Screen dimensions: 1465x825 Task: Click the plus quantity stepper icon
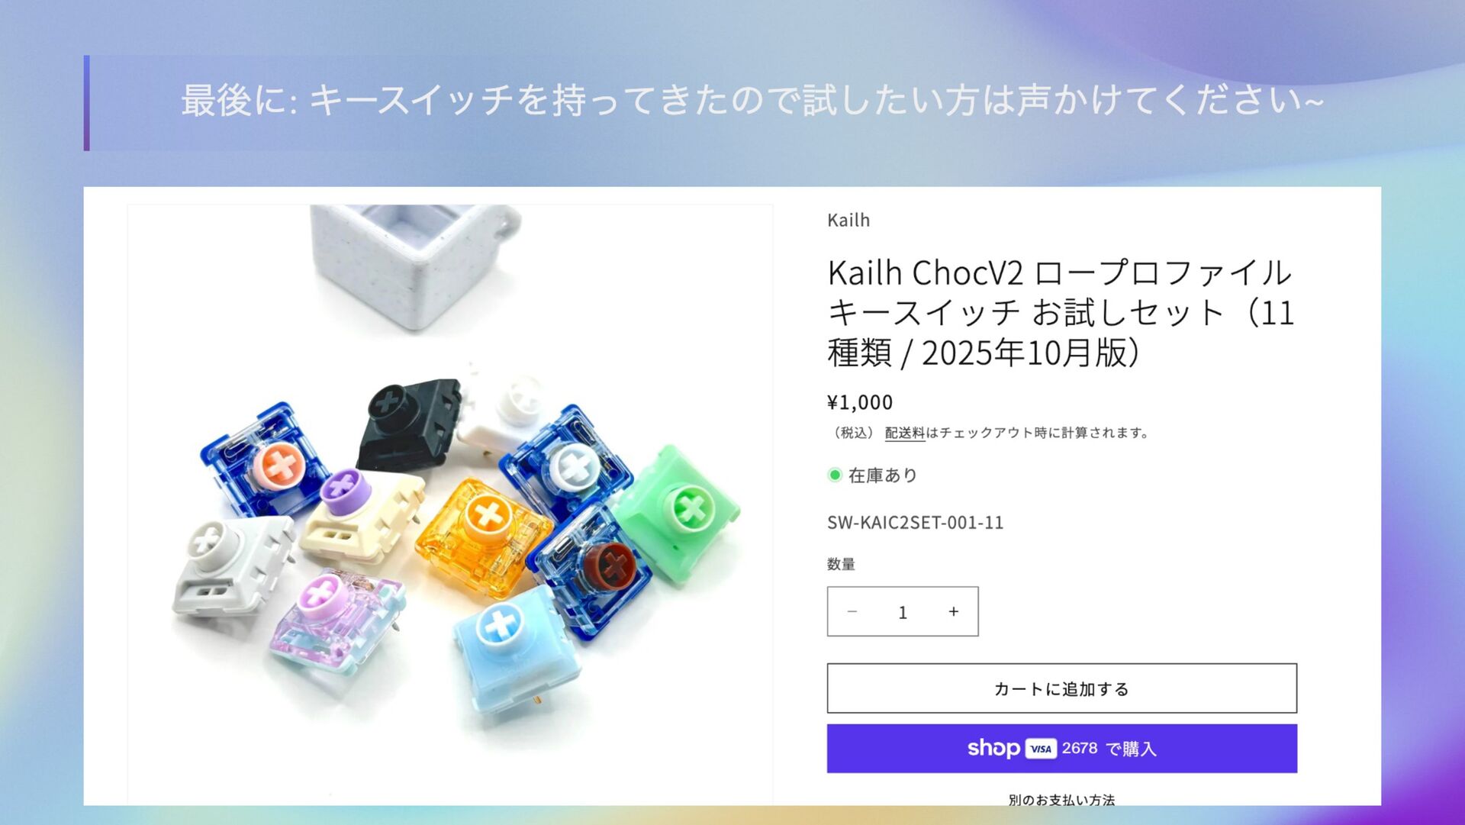tap(953, 611)
